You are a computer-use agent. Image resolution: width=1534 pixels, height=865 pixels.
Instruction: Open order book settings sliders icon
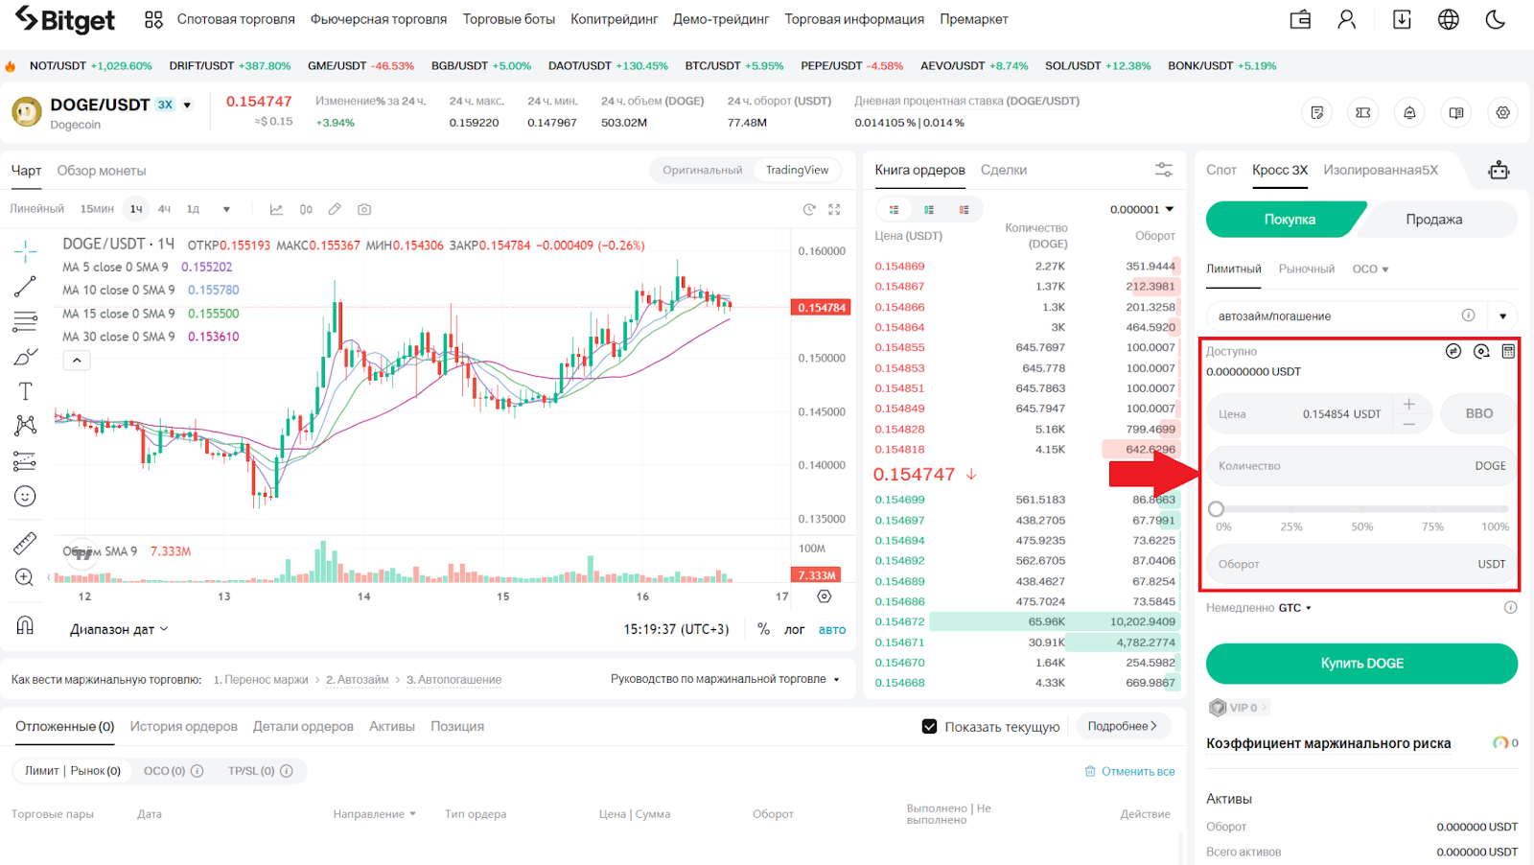coord(1164,170)
